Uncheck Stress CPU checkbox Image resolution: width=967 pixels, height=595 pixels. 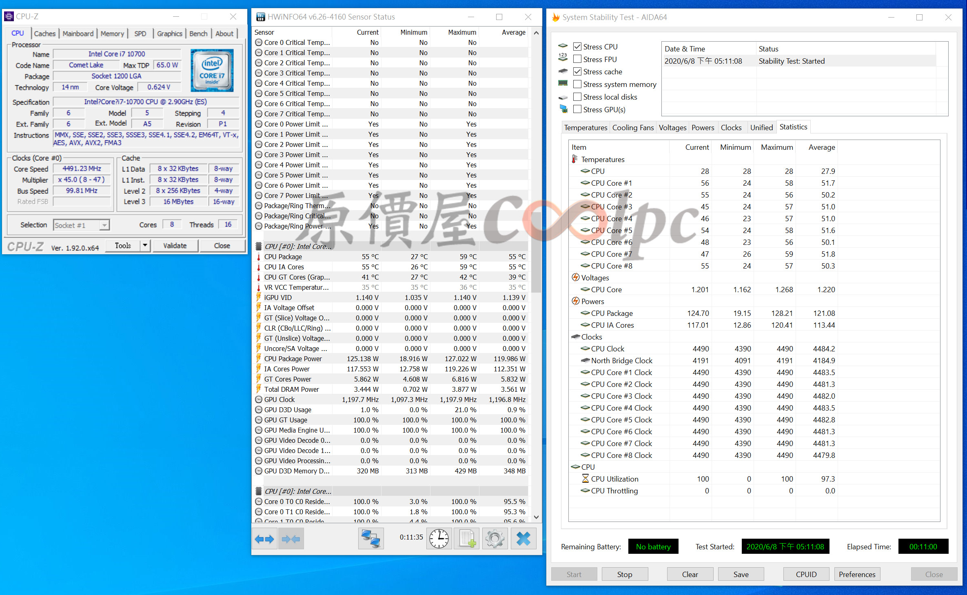pos(577,47)
